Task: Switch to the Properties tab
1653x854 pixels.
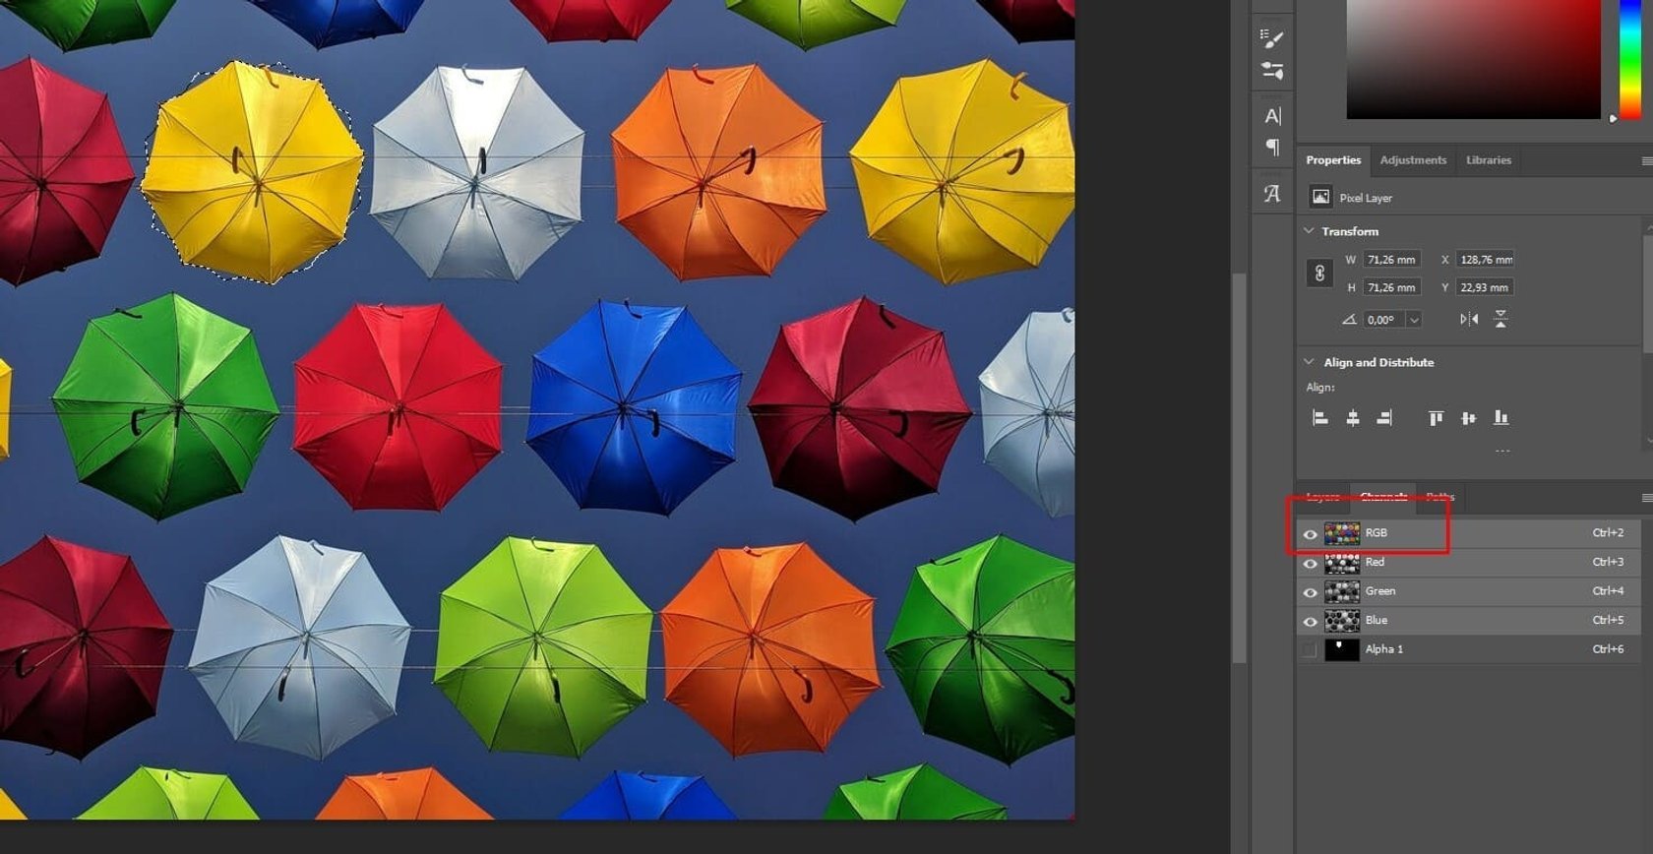Action: [x=1333, y=160]
